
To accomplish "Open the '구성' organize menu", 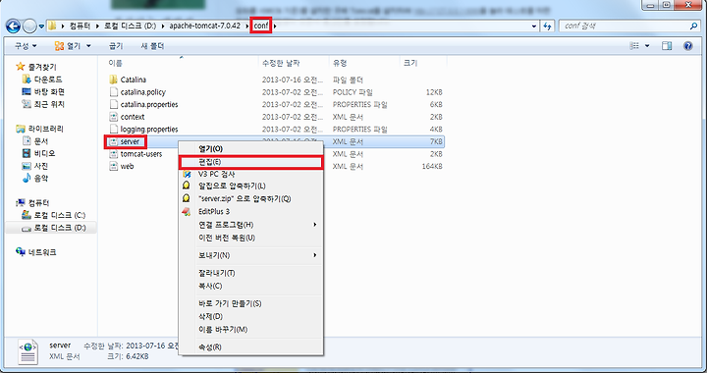I will click(26, 46).
